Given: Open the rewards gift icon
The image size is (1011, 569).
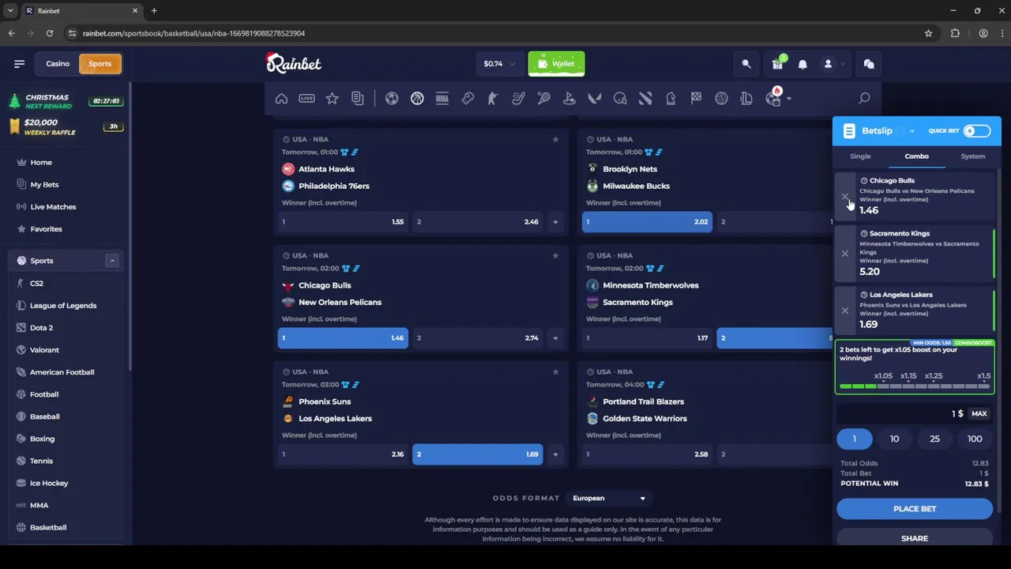Looking at the screenshot, I should [x=777, y=64].
